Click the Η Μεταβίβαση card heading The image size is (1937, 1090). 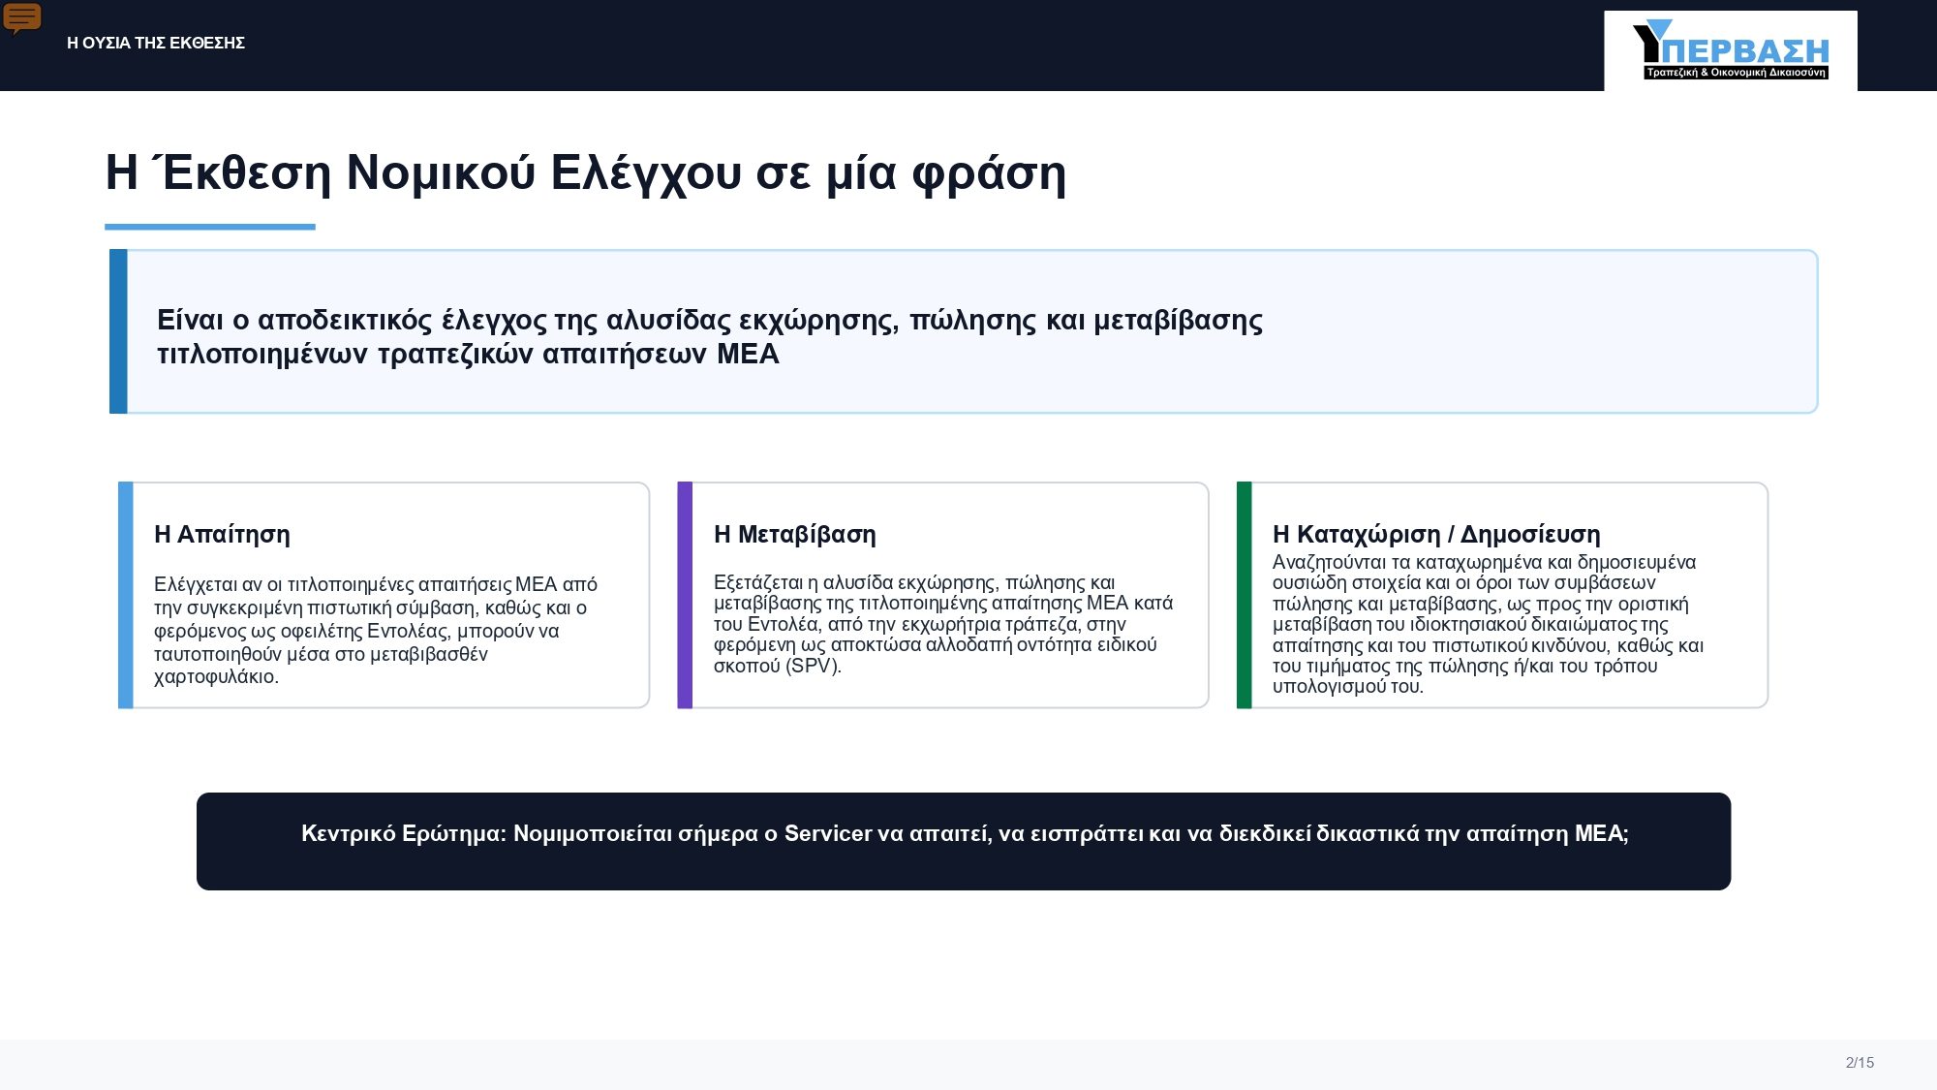(794, 534)
